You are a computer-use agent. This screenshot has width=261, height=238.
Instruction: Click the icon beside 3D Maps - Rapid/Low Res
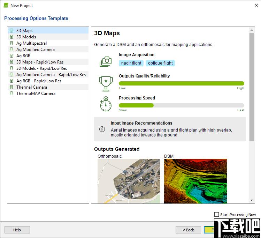click(x=11, y=62)
